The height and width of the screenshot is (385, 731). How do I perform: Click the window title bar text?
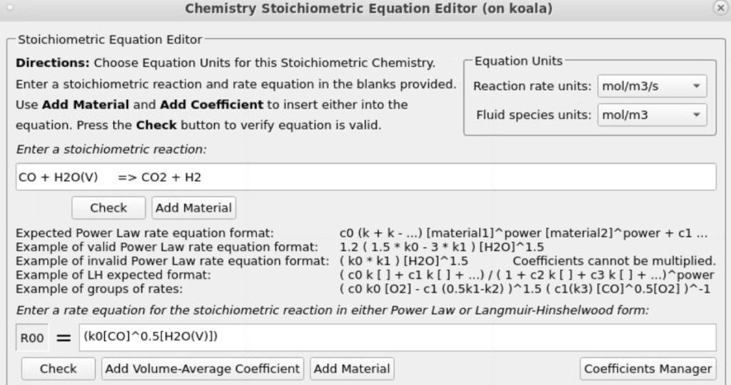coord(368,9)
